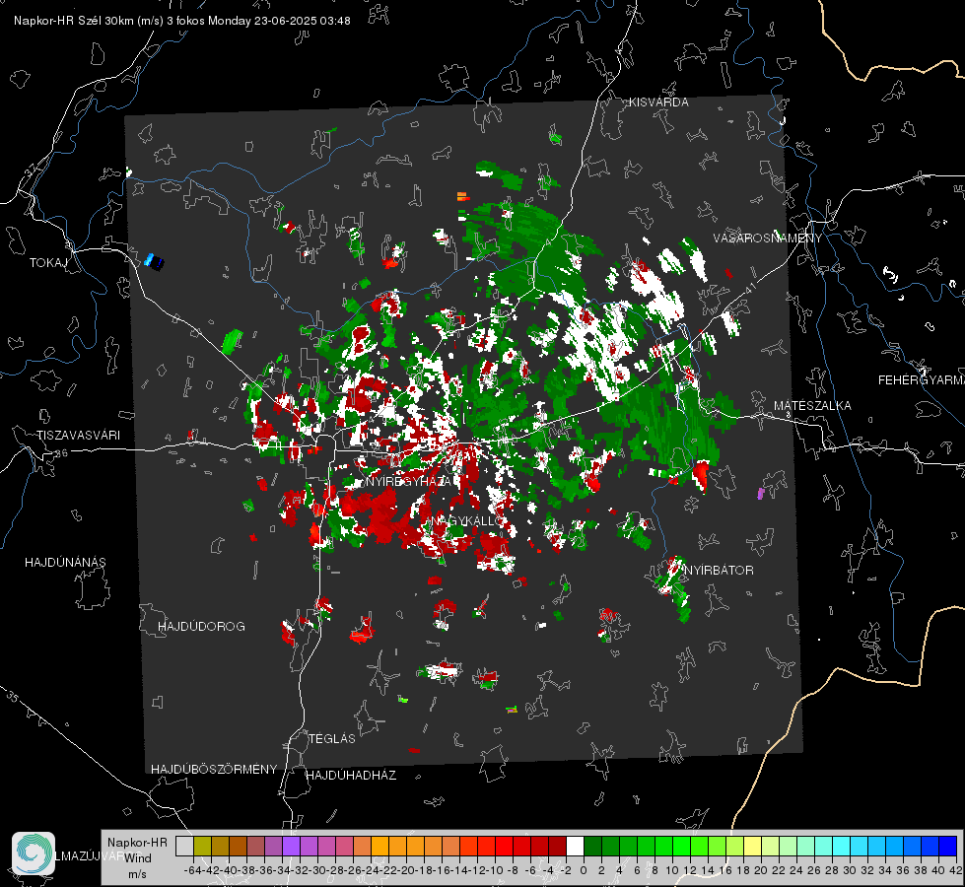This screenshot has width=965, height=887.
Task: Click the Napkor-HR legend title
Action: (137, 842)
